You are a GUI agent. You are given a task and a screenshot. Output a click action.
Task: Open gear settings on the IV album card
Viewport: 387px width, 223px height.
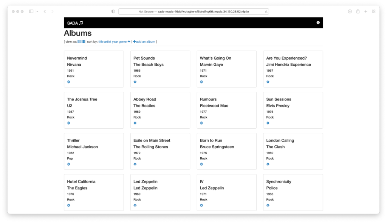point(201,205)
